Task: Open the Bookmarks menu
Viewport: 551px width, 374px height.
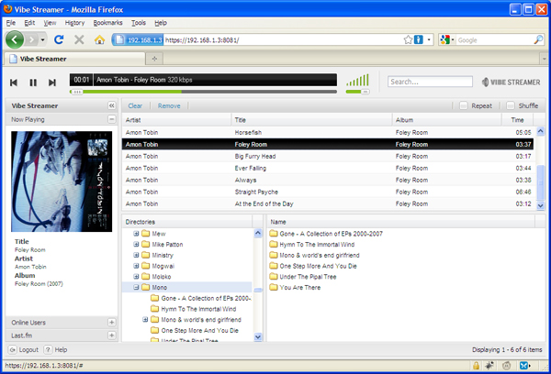Action: pos(107,23)
